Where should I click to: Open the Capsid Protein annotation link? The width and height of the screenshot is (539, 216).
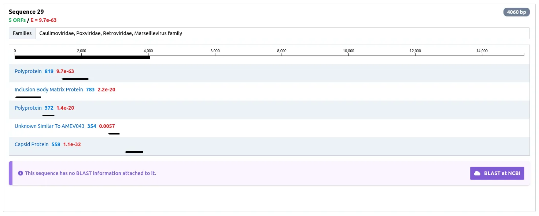pyautogui.click(x=31, y=144)
